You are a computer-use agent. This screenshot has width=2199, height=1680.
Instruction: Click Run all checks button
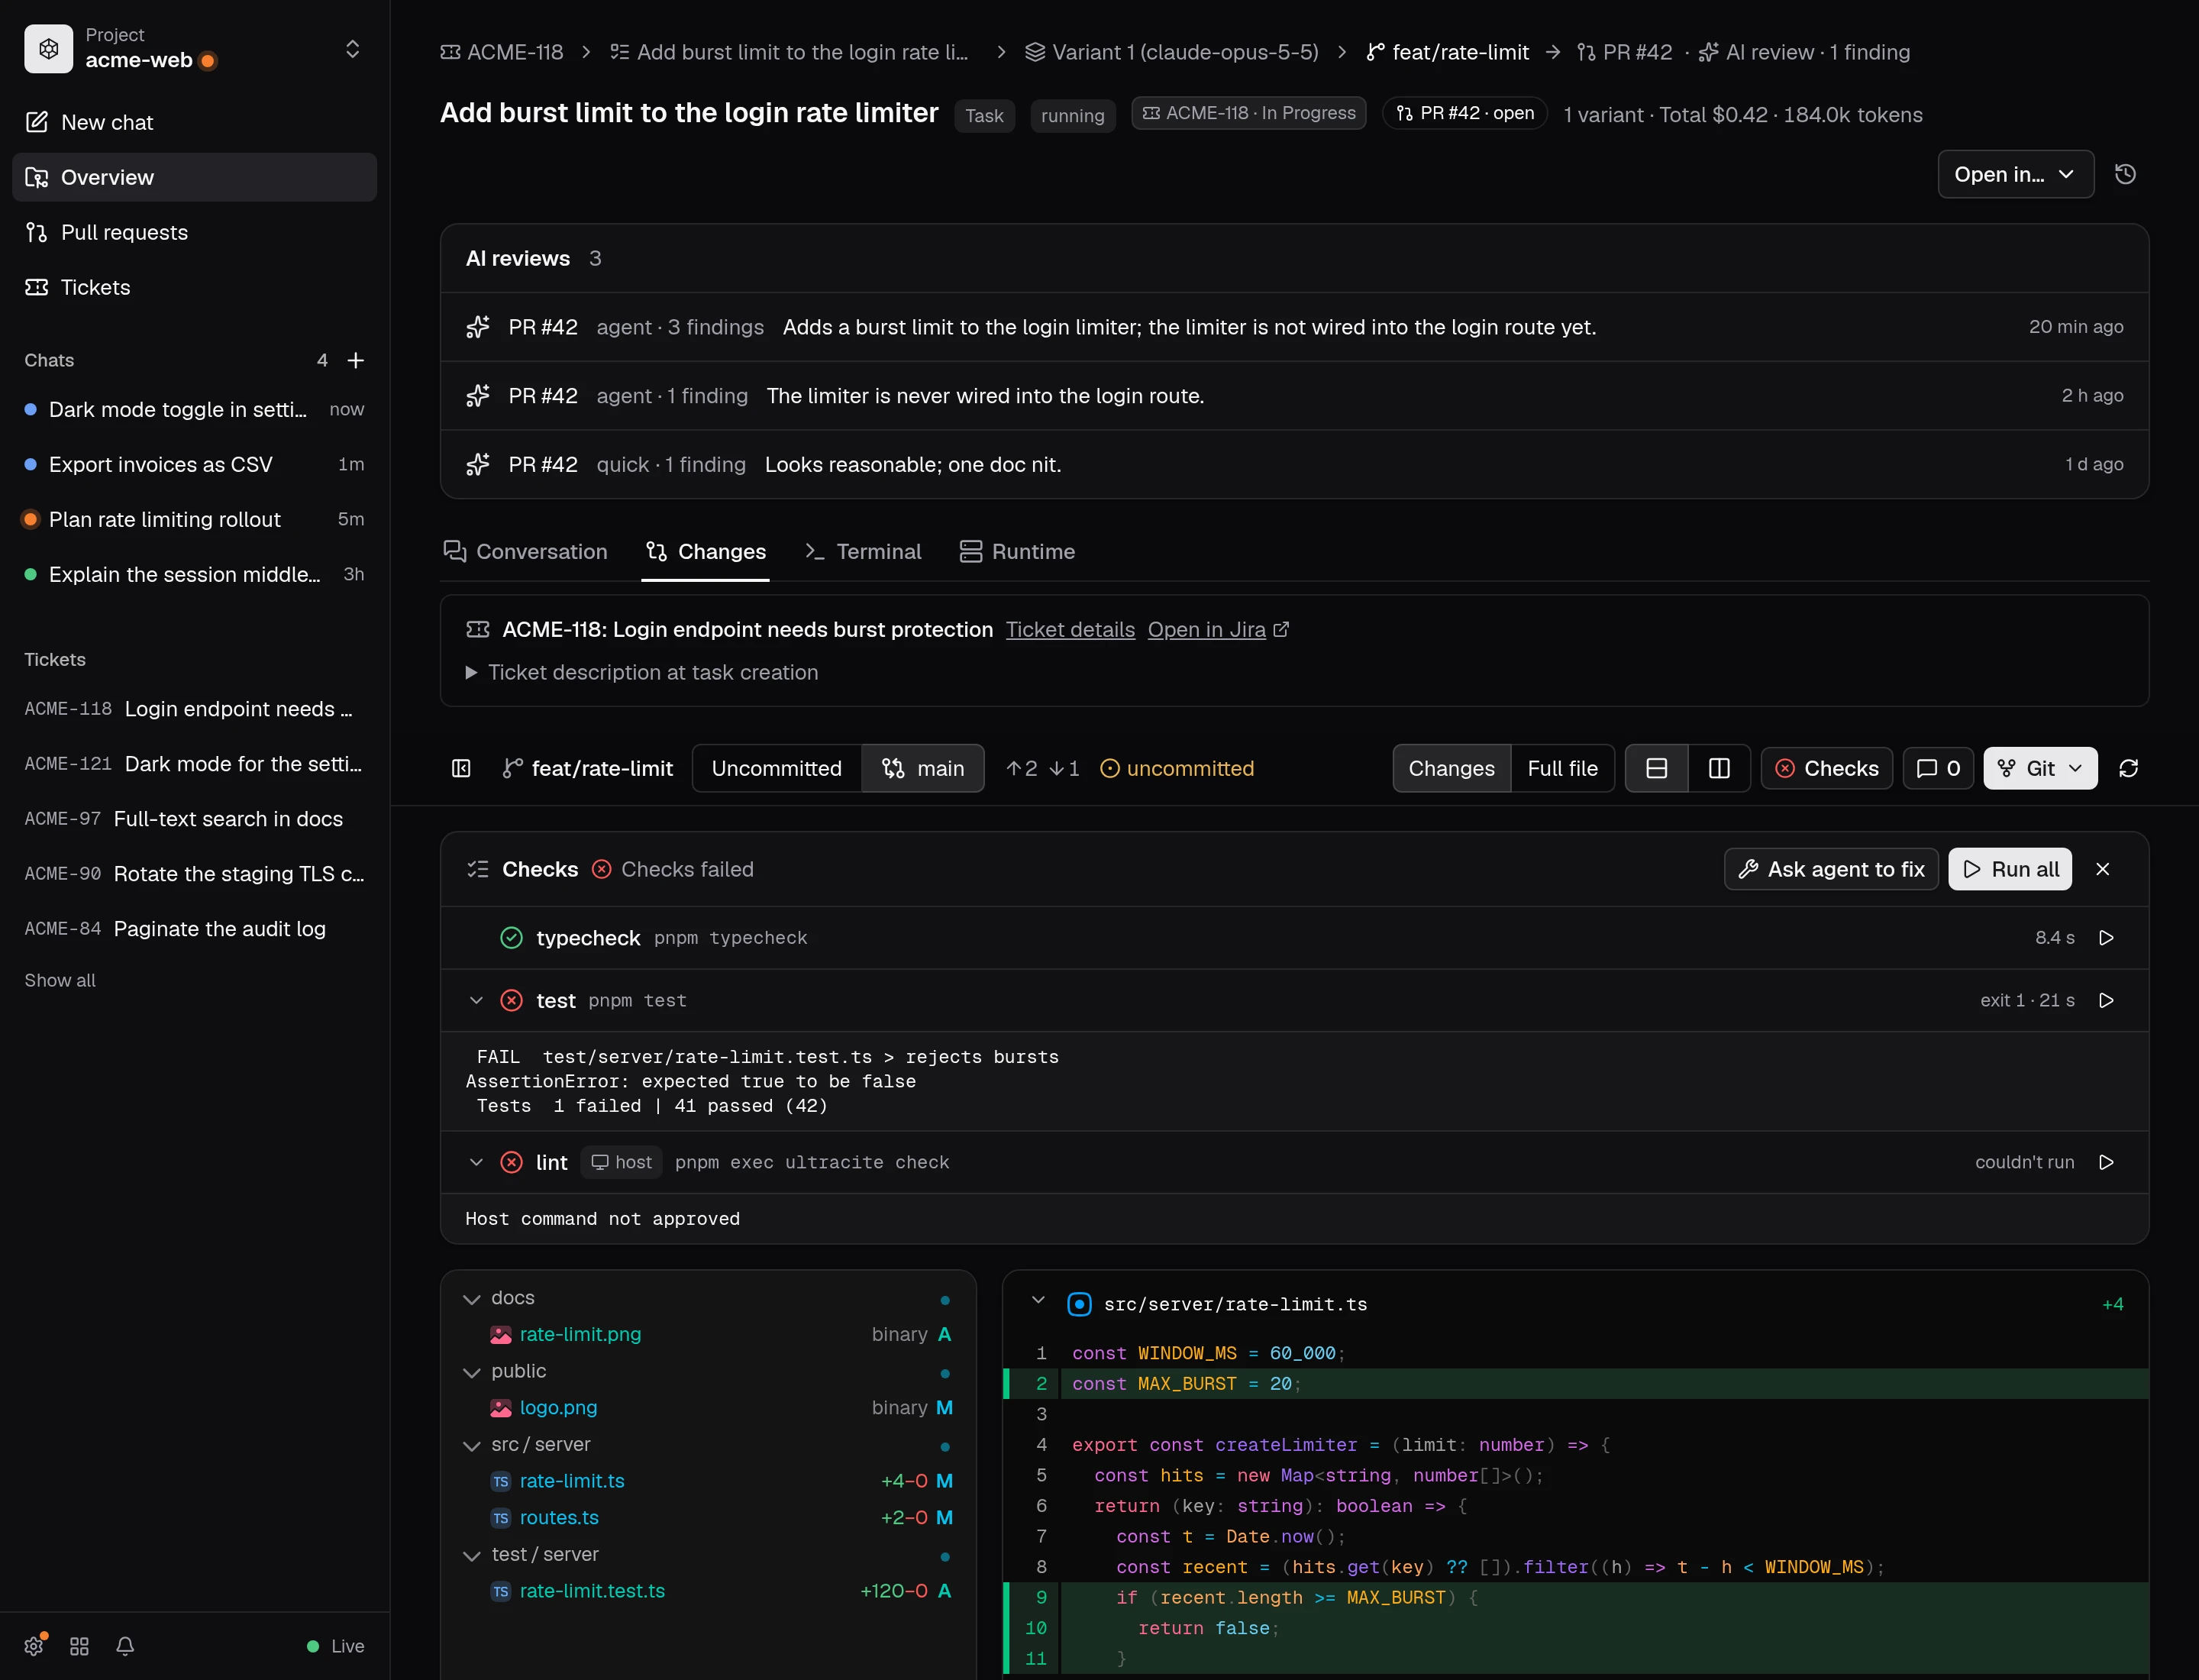click(2010, 869)
